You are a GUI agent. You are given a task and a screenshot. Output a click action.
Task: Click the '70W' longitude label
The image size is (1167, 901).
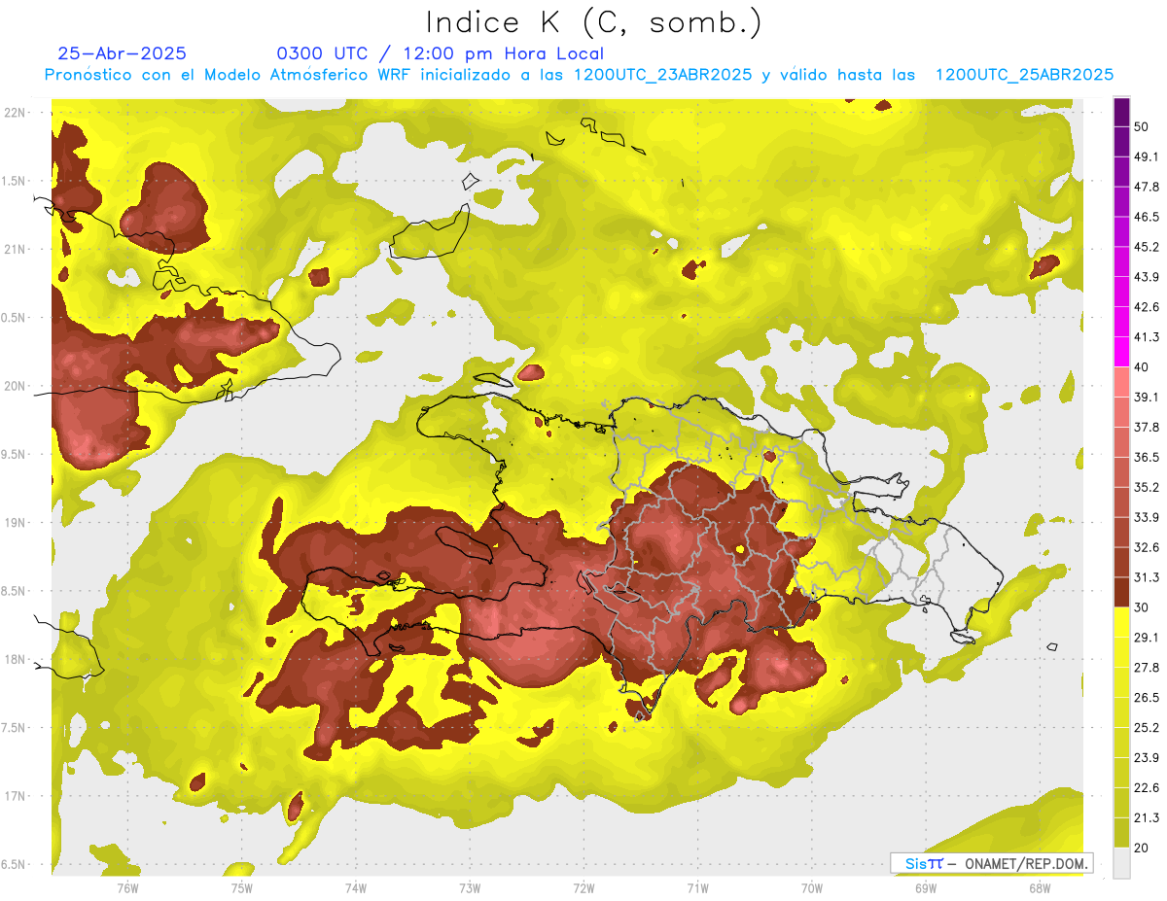click(x=811, y=887)
